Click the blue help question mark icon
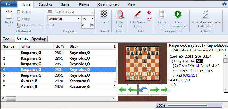 [224, 4]
